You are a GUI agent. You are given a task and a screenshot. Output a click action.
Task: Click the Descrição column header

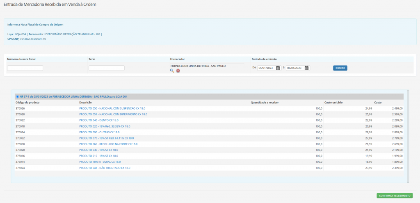pyautogui.click(x=85, y=103)
